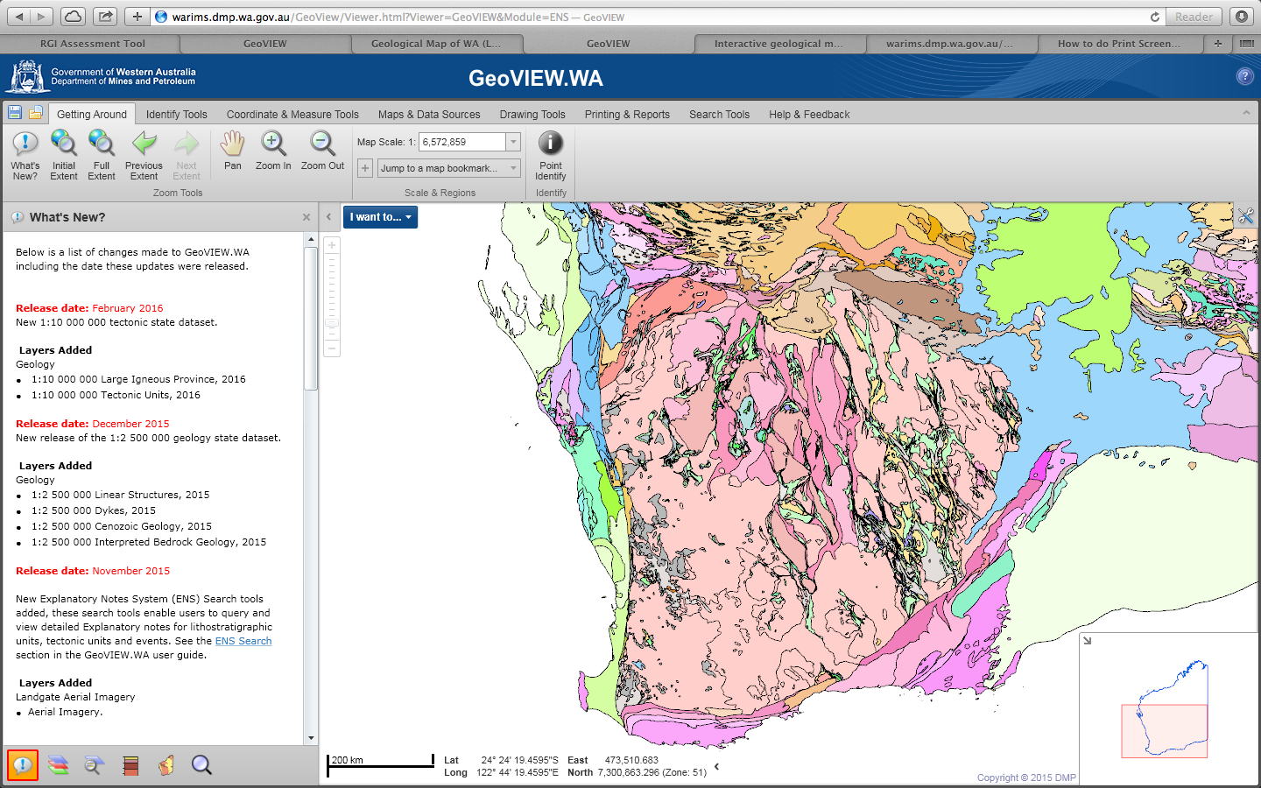The image size is (1261, 788).
Task: Open Printing & Reports tab
Action: (627, 114)
